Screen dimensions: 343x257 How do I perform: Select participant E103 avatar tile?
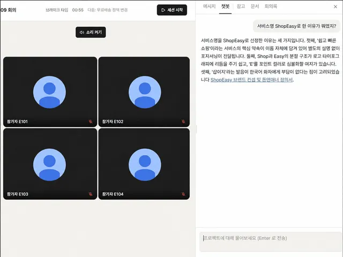click(49, 165)
